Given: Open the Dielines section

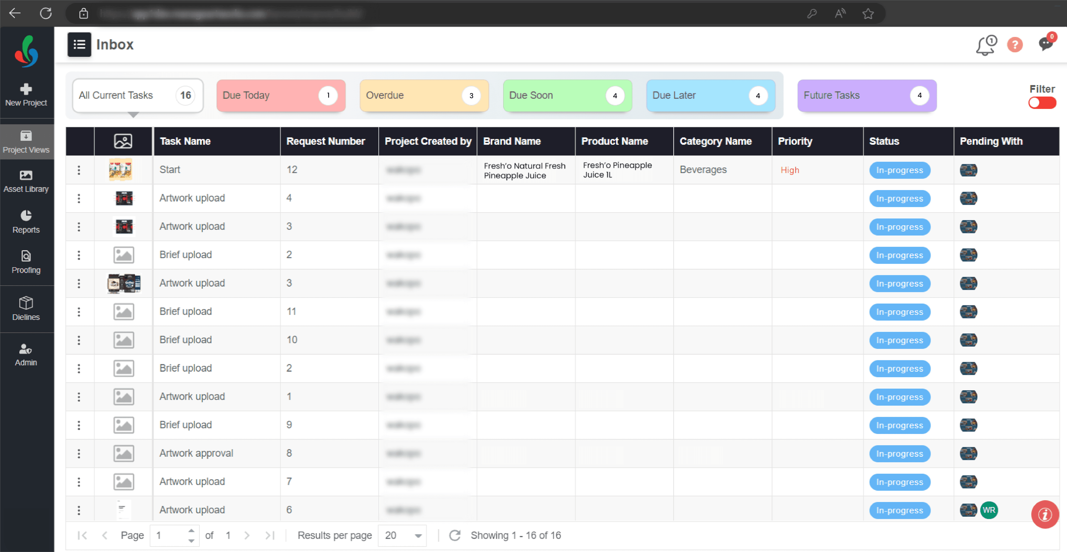Looking at the screenshot, I should click(x=26, y=309).
